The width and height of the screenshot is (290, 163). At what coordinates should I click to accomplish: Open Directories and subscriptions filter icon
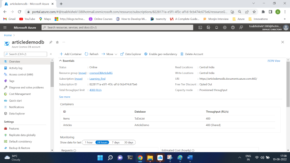(208, 28)
